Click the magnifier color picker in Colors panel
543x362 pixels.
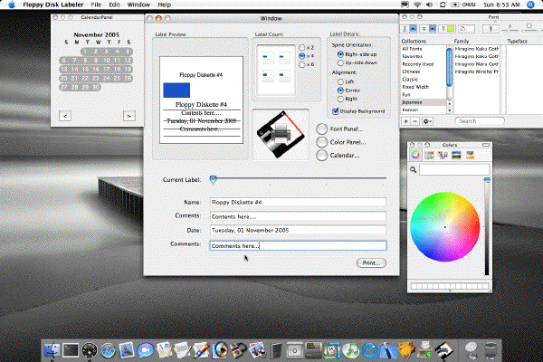[x=414, y=169]
